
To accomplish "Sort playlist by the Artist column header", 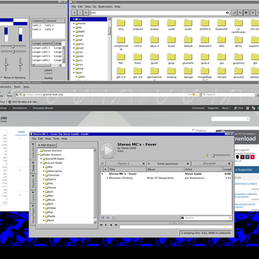I will click(x=203, y=169).
